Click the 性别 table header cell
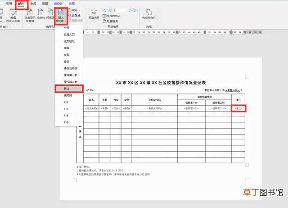 point(116,100)
